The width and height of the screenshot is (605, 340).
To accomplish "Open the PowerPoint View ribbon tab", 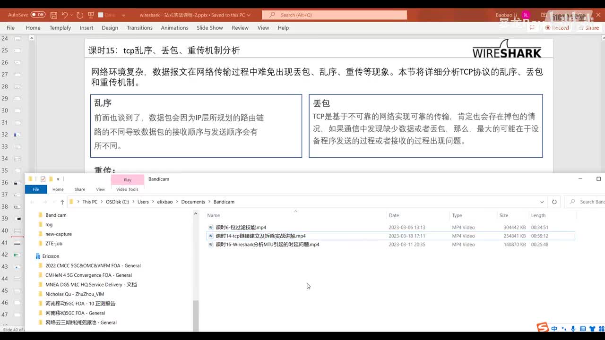I will pos(263,28).
